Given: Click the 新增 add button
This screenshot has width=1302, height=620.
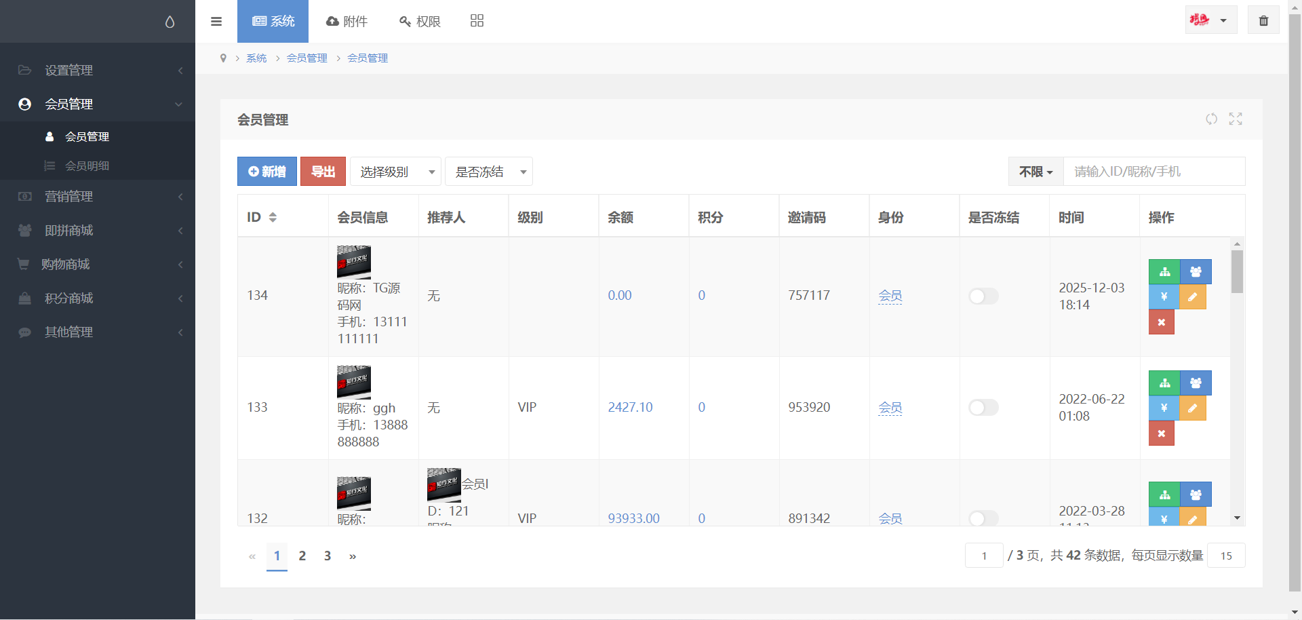Looking at the screenshot, I should pos(267,172).
